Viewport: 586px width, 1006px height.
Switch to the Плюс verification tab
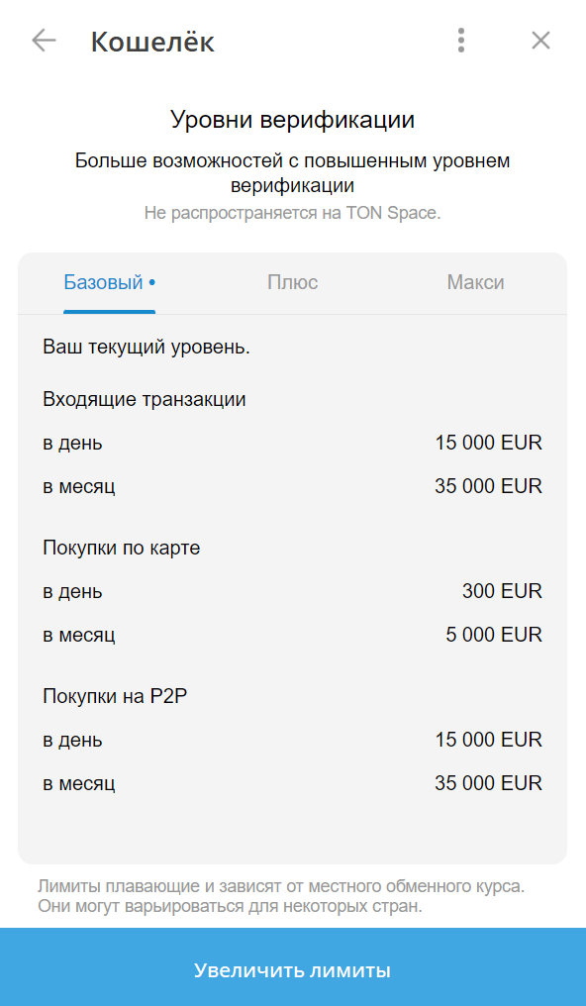click(x=292, y=282)
